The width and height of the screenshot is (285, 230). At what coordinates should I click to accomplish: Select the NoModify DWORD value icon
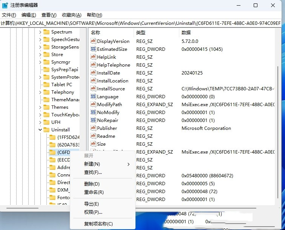pos(93,112)
